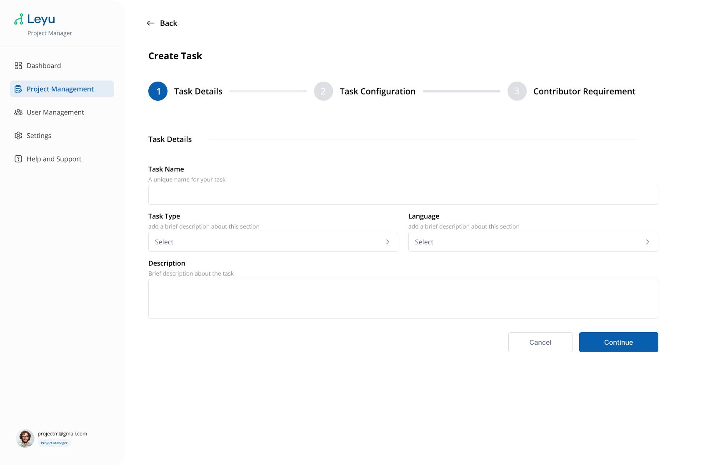Select step 2 Task Configuration
Image resolution: width=720 pixels, height=465 pixels.
(323, 91)
